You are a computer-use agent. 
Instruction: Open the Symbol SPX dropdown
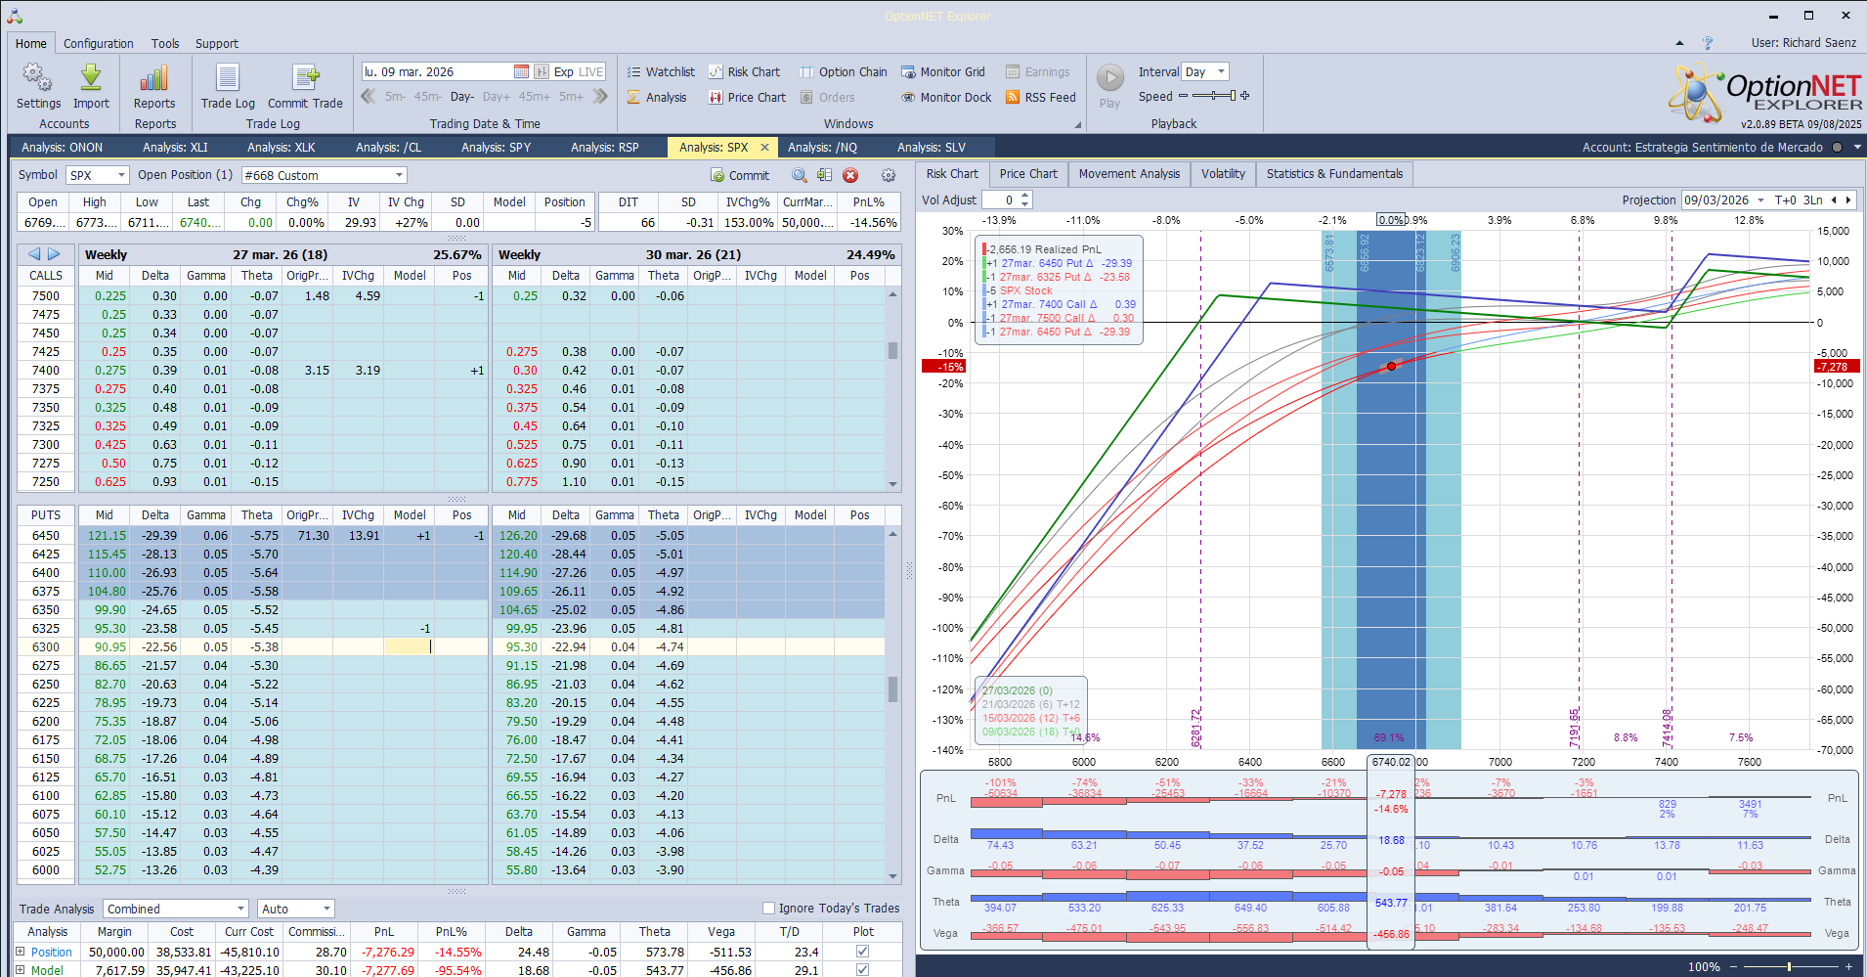pos(122,175)
